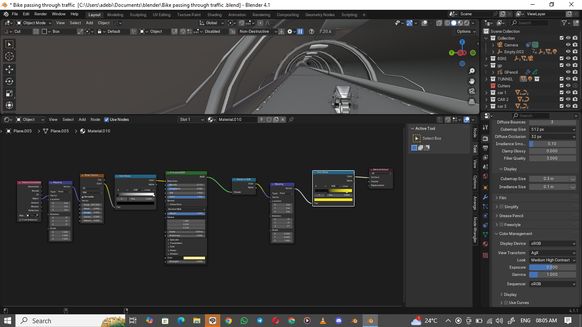Open the View Transform AgX dropdown
This screenshot has height=327, width=582.
coord(553,253)
